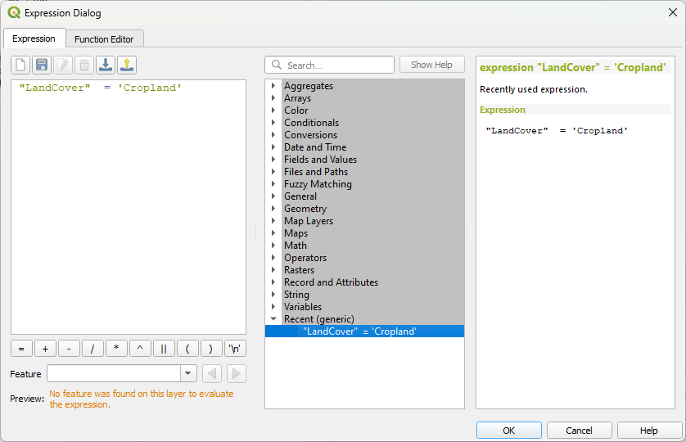
Task: Click the Show Help button
Action: (x=431, y=65)
